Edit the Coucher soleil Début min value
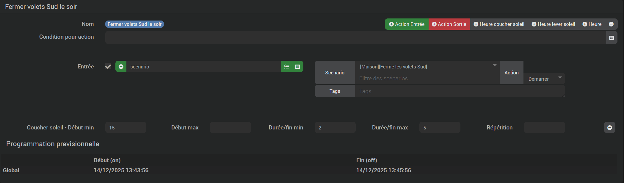This screenshot has height=183, width=624. 126,127
